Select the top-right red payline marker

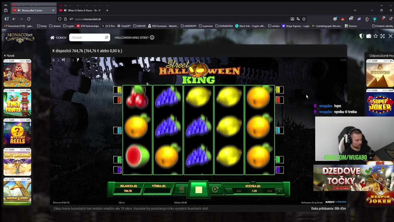click(x=279, y=100)
